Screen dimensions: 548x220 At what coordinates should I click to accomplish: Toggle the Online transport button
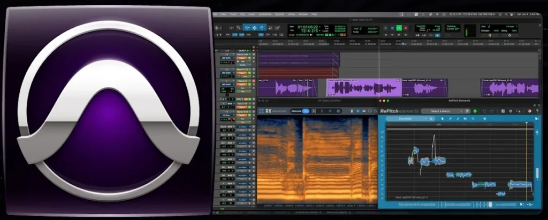point(386,28)
